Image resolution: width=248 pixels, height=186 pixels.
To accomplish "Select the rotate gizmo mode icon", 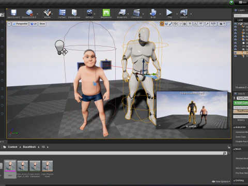I will click(166, 24).
